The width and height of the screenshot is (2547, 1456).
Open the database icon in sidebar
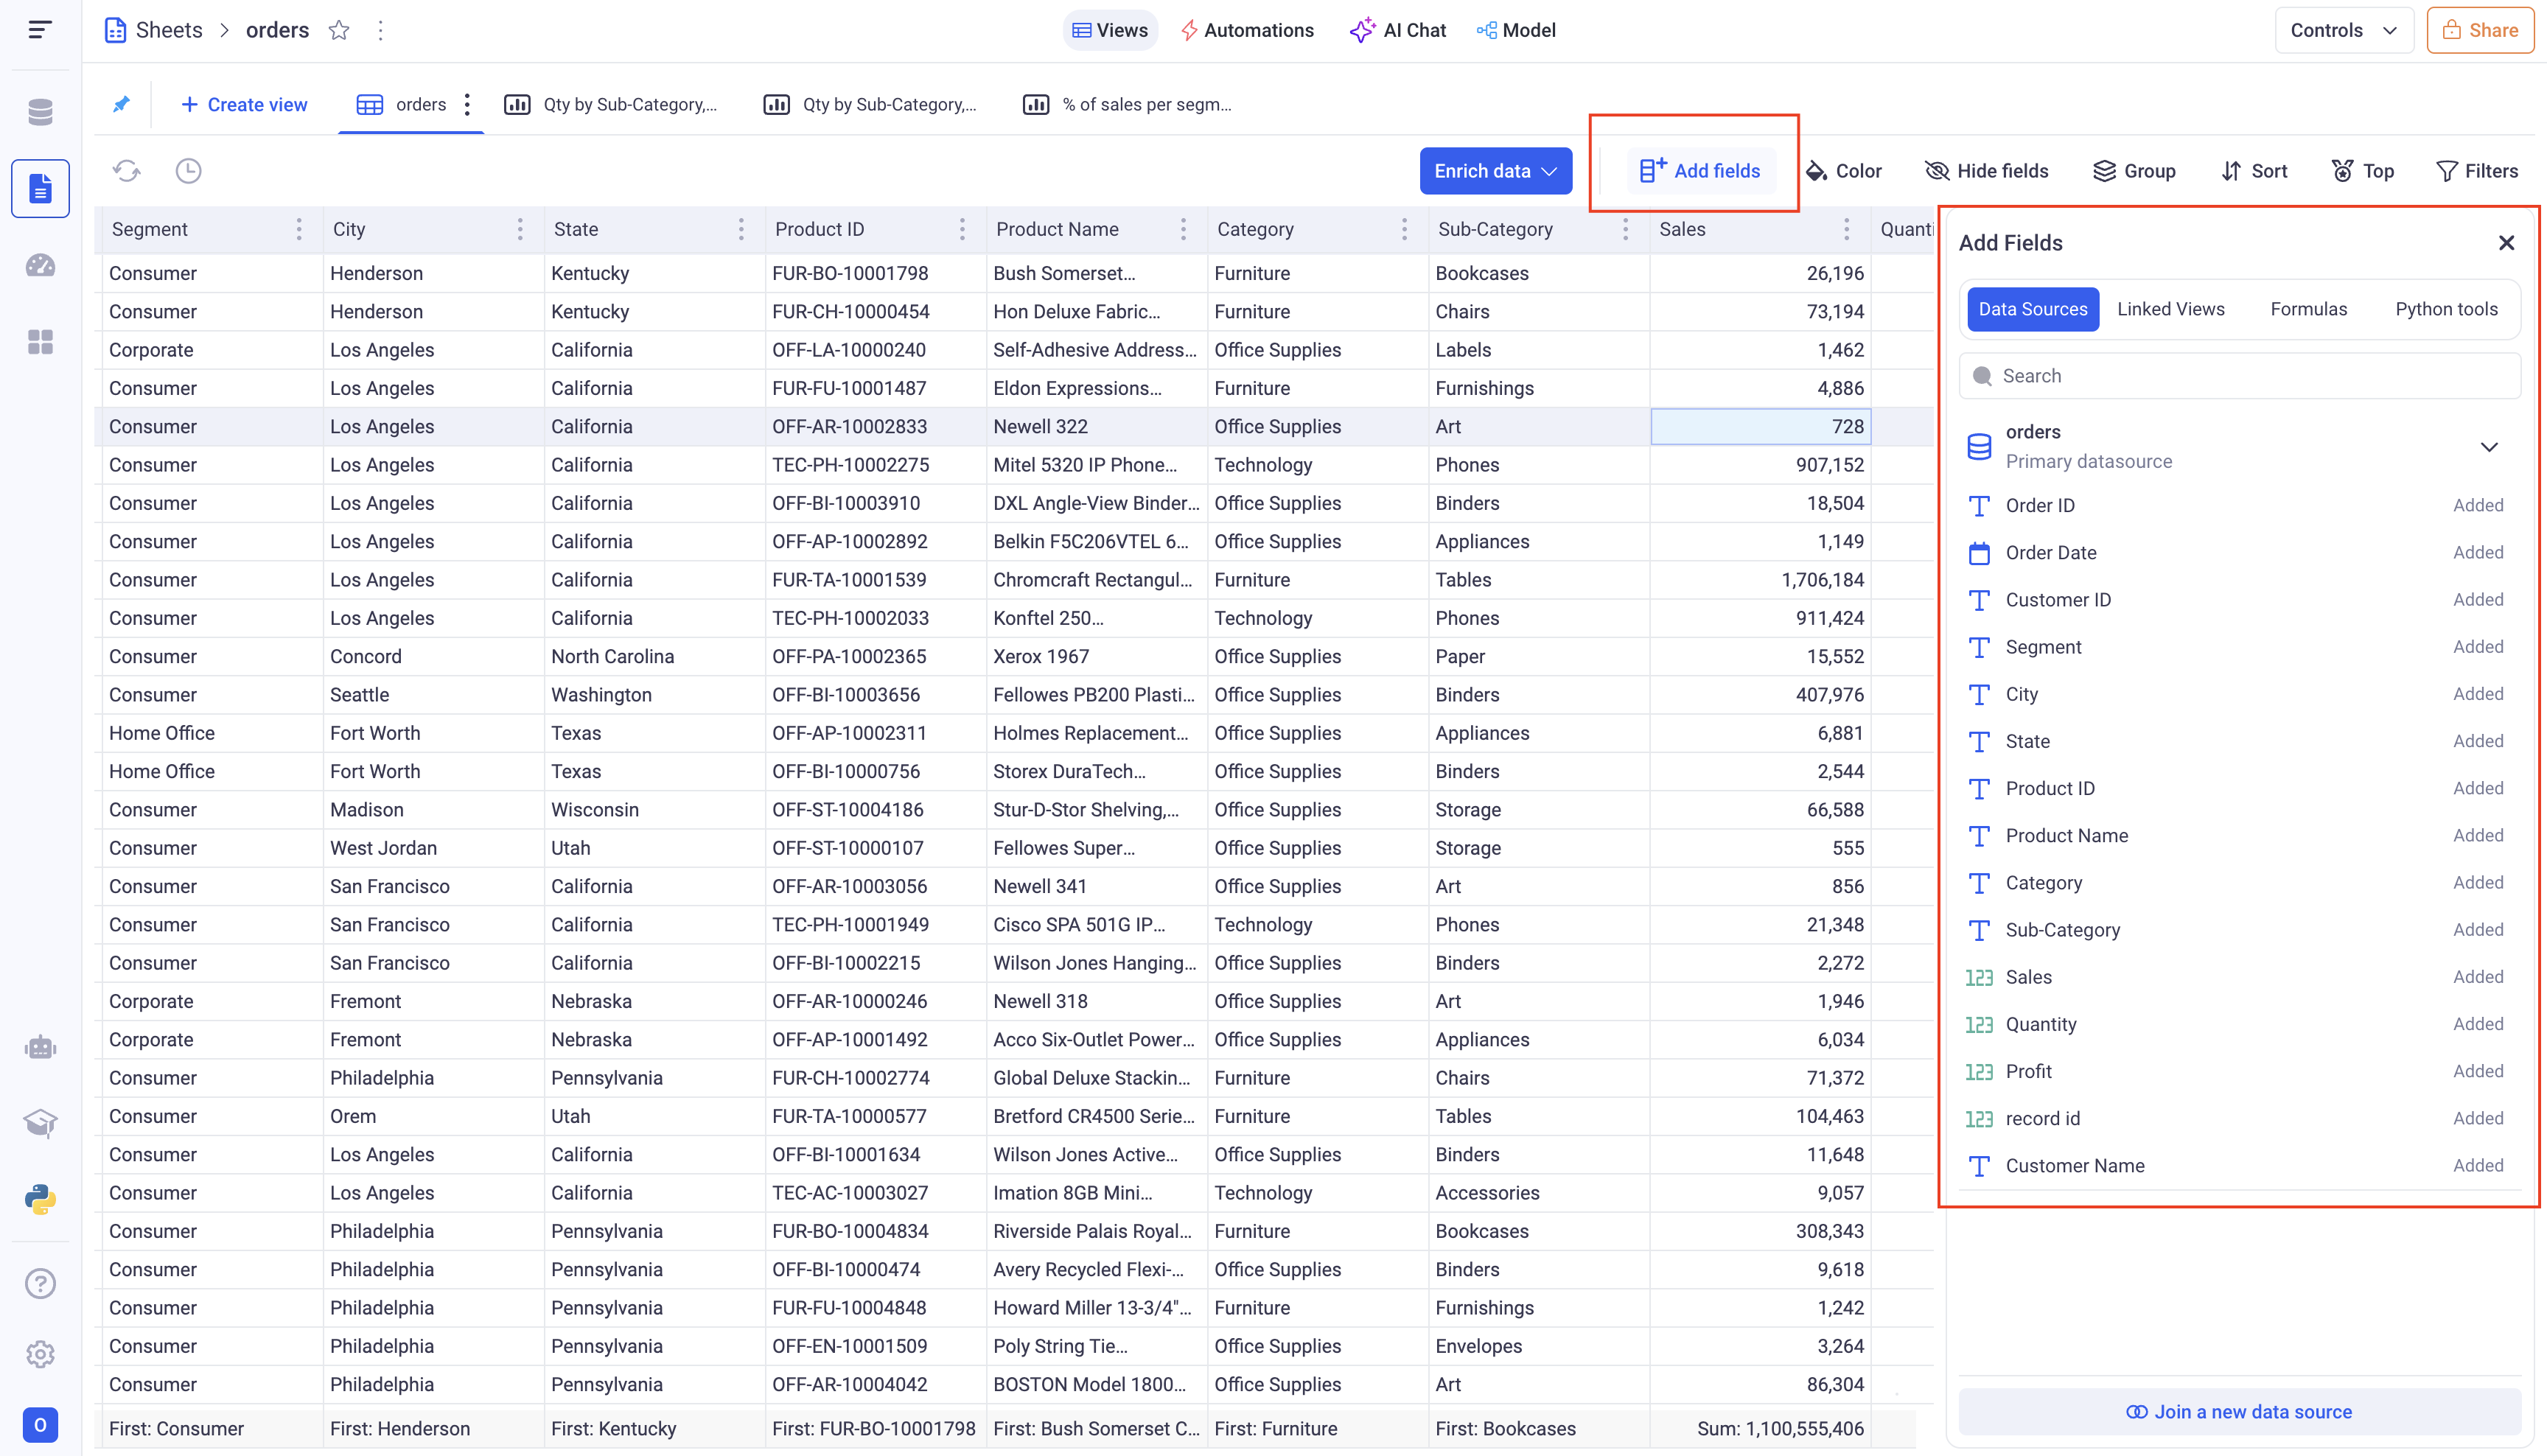click(40, 112)
